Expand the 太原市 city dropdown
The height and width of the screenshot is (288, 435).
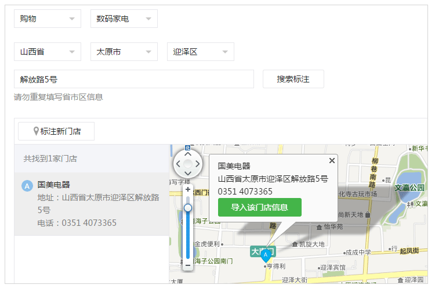point(124,52)
